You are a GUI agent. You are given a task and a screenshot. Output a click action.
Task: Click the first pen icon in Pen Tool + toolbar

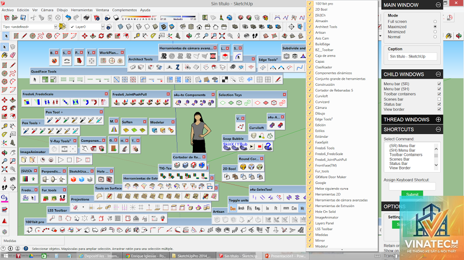tap(49, 120)
